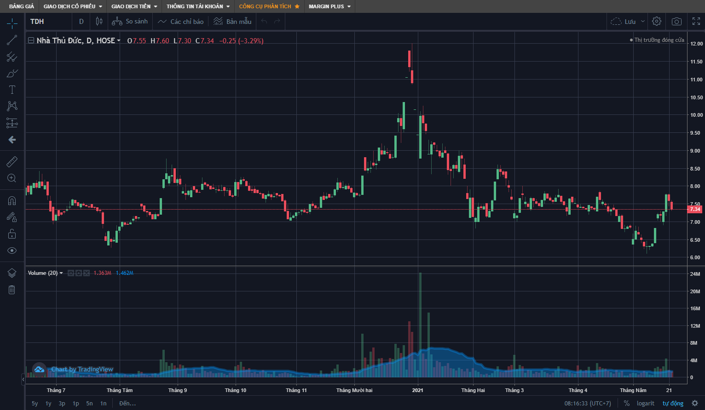Click the trash icon to remove drawings

12,290
